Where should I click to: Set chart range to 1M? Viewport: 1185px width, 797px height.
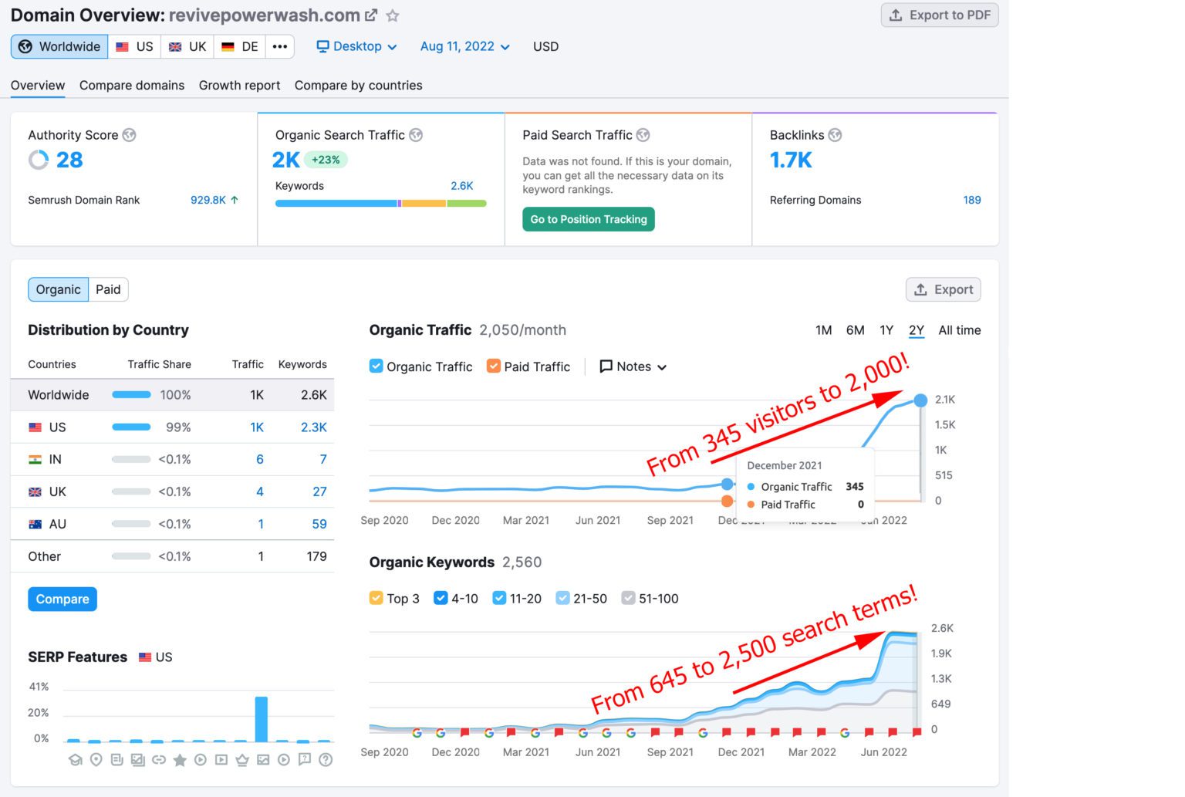pos(824,330)
